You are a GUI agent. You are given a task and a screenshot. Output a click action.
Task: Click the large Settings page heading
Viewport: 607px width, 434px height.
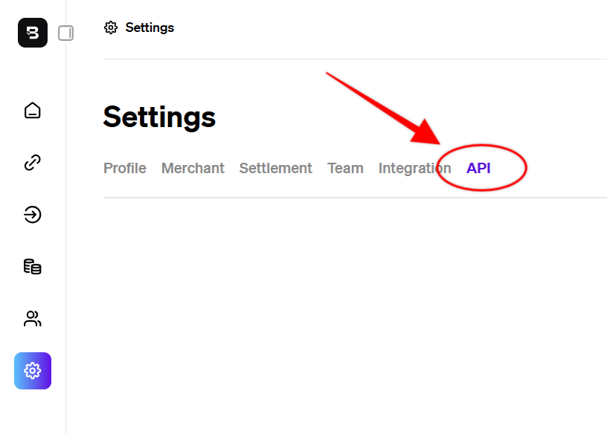pos(159,117)
